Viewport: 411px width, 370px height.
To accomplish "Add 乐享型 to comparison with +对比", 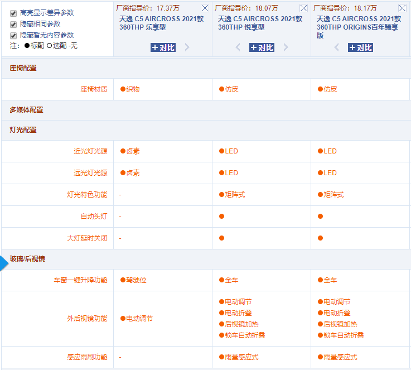I will (x=163, y=47).
